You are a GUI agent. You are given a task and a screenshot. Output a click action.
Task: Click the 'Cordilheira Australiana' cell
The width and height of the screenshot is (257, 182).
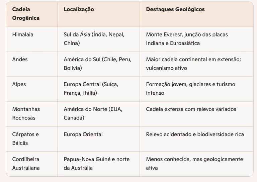point(26,163)
